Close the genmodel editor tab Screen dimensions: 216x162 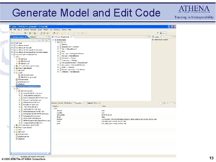point(71,37)
